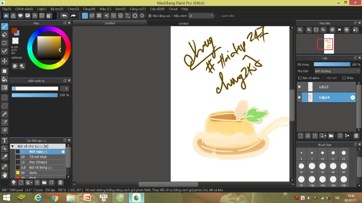
Task: Open Internet Explorer from taskbar
Action: click(38, 198)
